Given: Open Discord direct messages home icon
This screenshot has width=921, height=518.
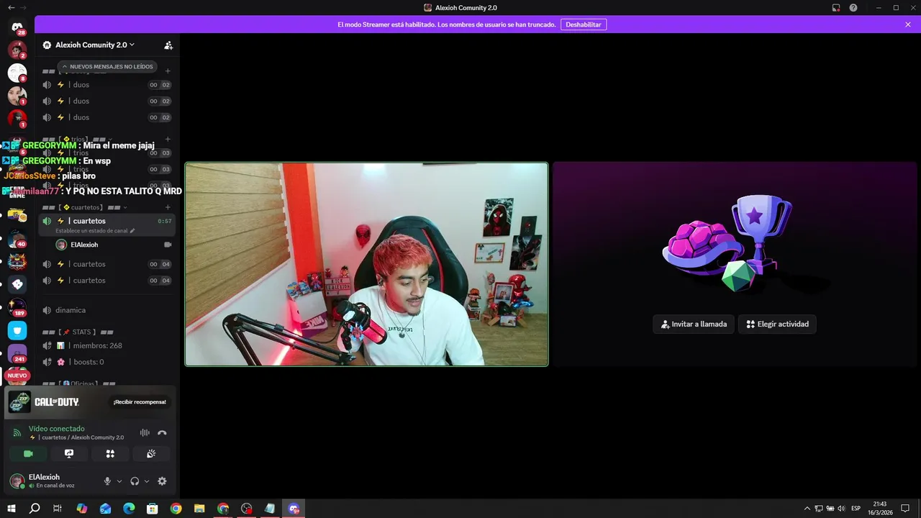Looking at the screenshot, I should (x=17, y=27).
